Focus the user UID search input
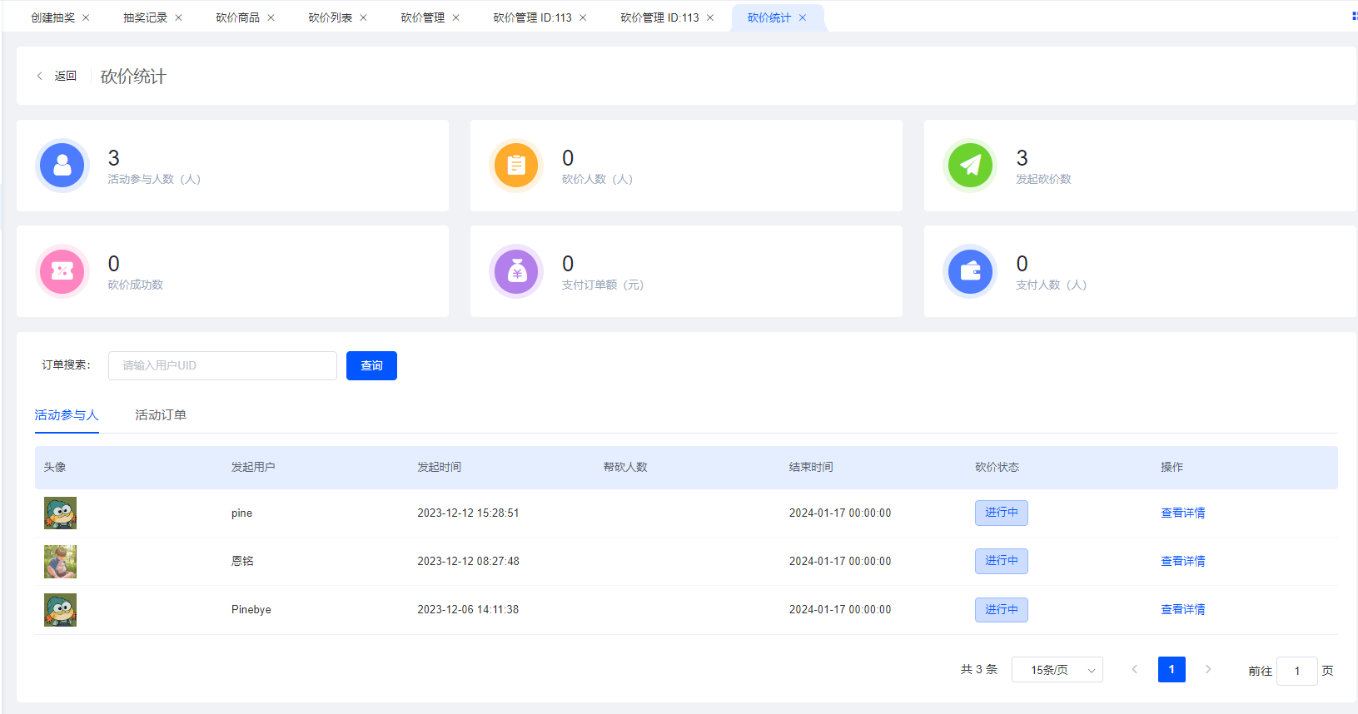The image size is (1358, 714). click(x=222, y=365)
